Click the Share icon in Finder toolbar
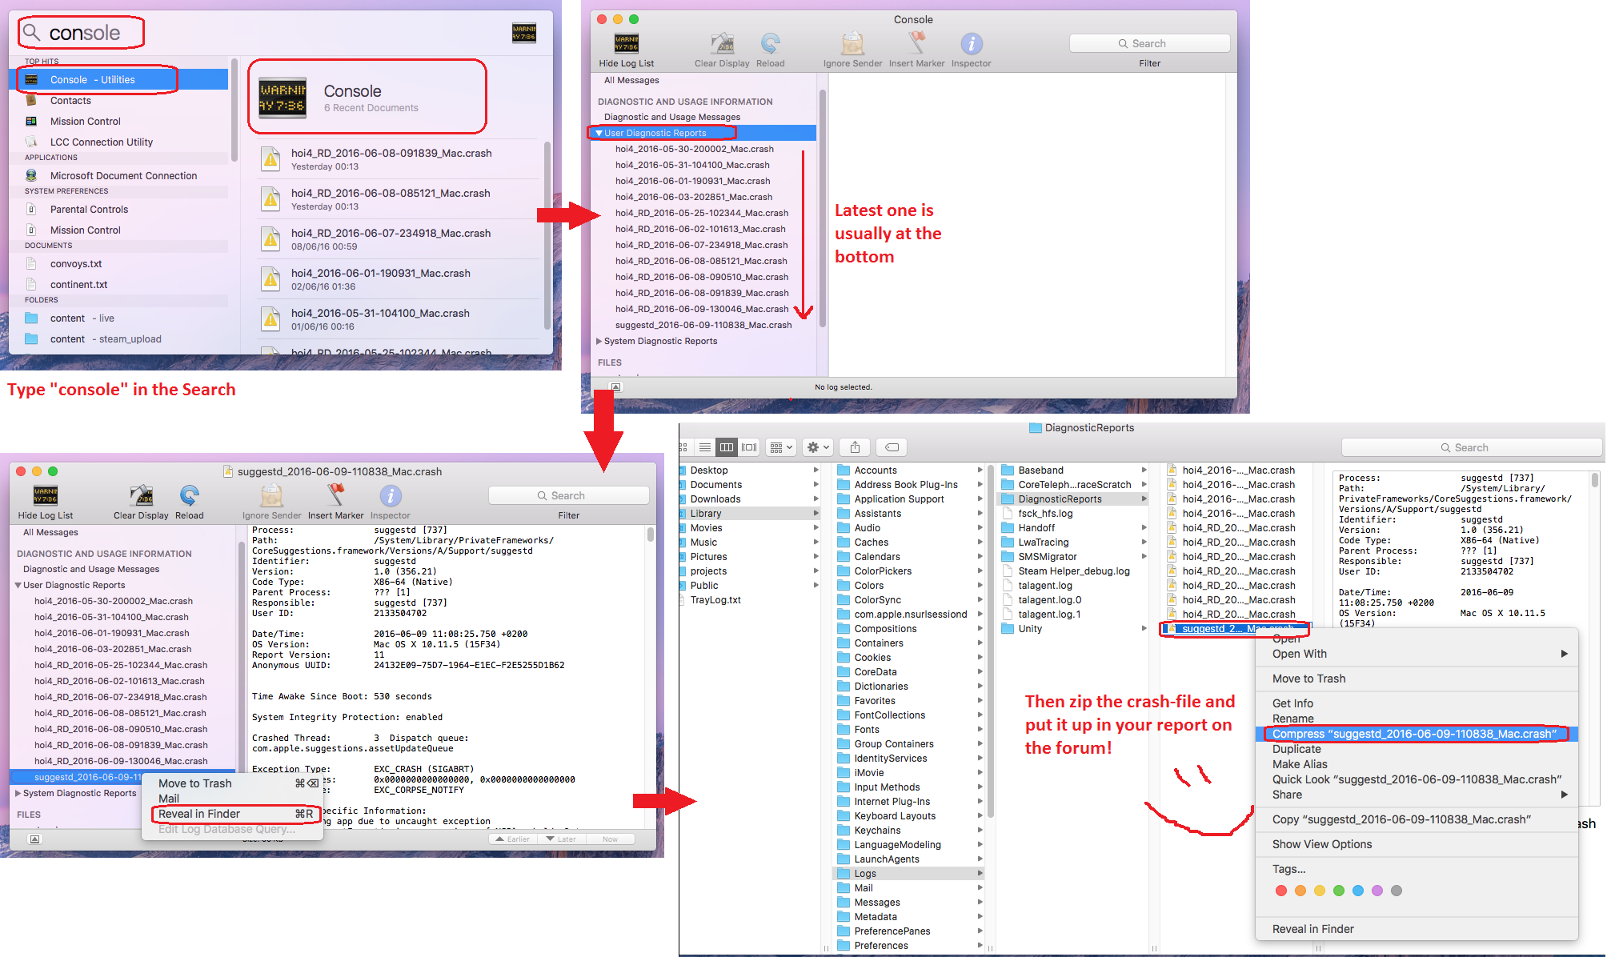This screenshot has height=957, width=1607. pyautogui.click(x=855, y=447)
